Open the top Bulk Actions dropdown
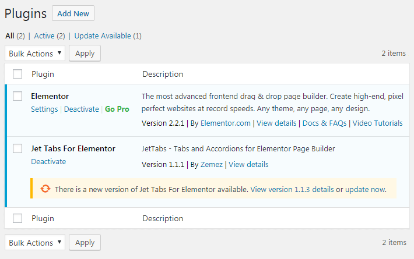 click(x=35, y=53)
